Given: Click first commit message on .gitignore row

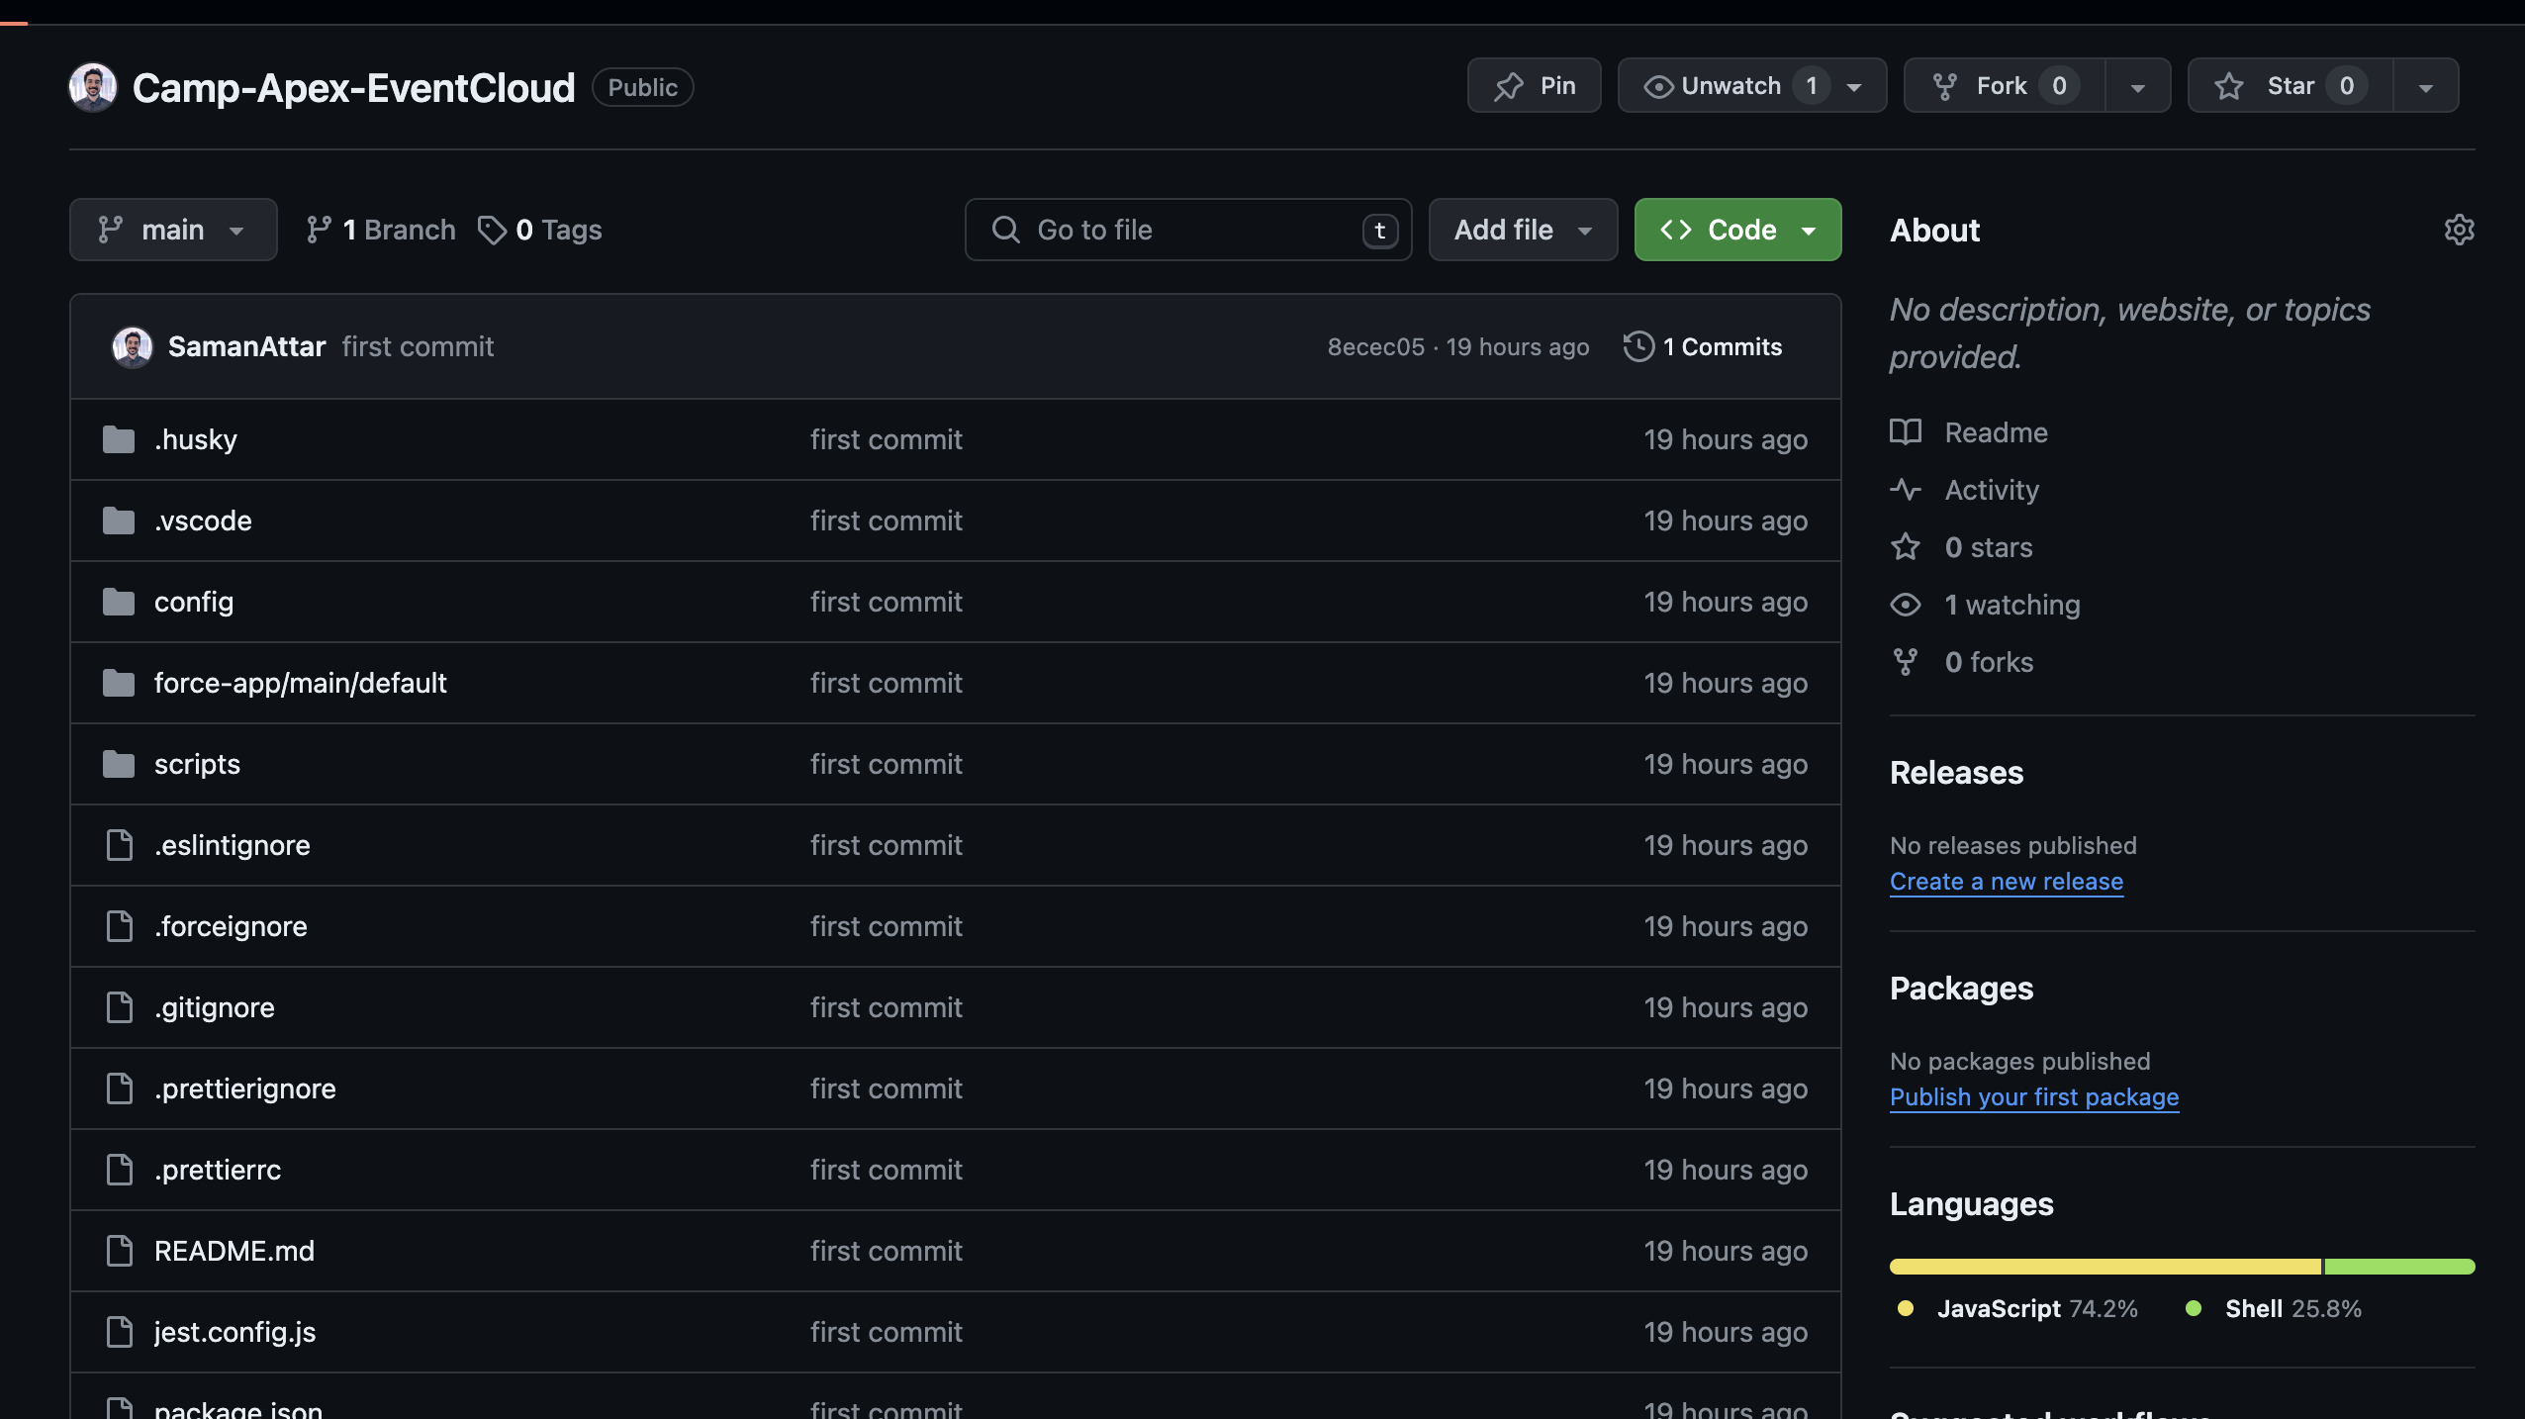Looking at the screenshot, I should point(886,1007).
